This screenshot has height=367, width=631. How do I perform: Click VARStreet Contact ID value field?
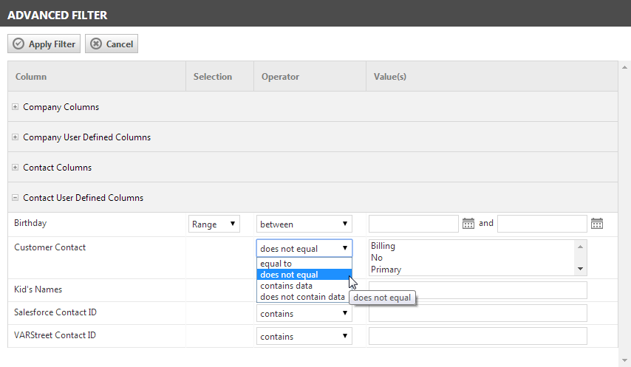click(x=477, y=336)
